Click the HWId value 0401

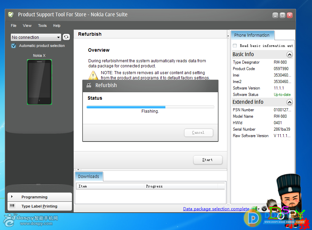278,123
